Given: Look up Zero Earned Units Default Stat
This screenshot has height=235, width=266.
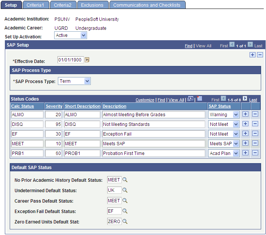Looking at the screenshot, I should pos(125,222).
